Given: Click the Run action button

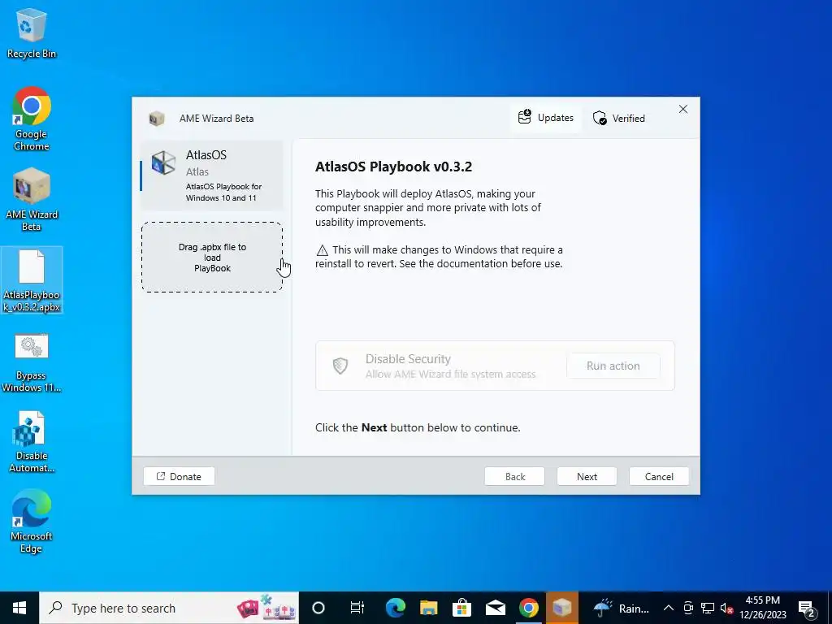Looking at the screenshot, I should [613, 366].
